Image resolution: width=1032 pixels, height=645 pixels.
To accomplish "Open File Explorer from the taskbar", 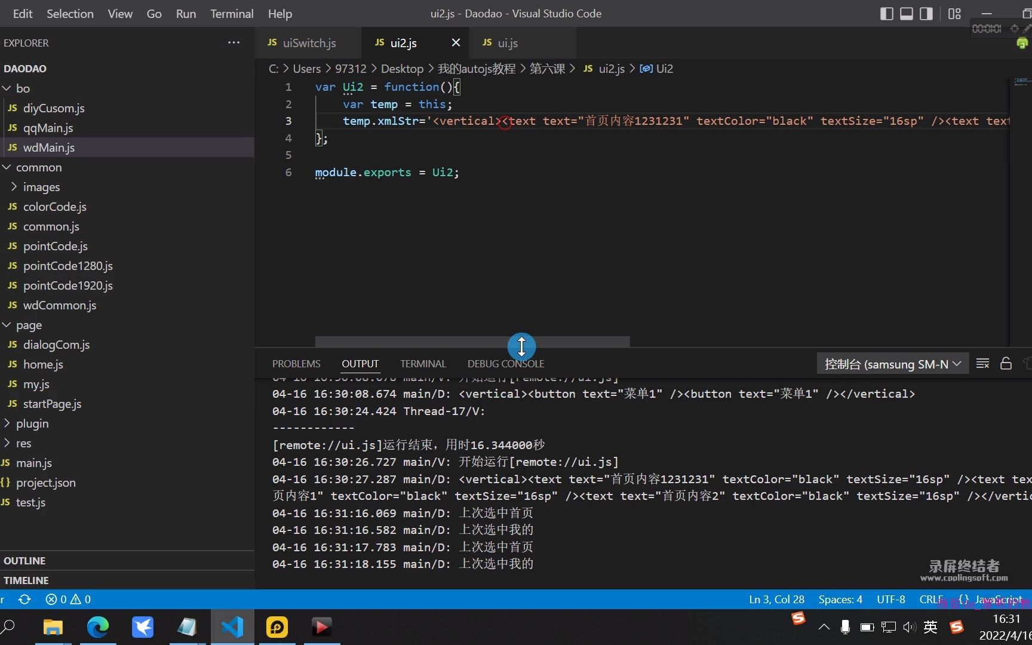I will click(53, 627).
